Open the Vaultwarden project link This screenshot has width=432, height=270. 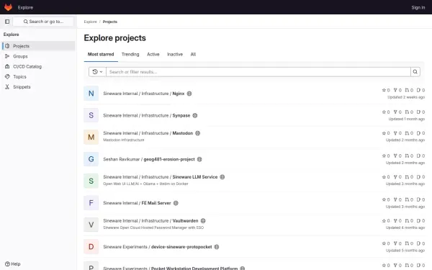coord(150,221)
